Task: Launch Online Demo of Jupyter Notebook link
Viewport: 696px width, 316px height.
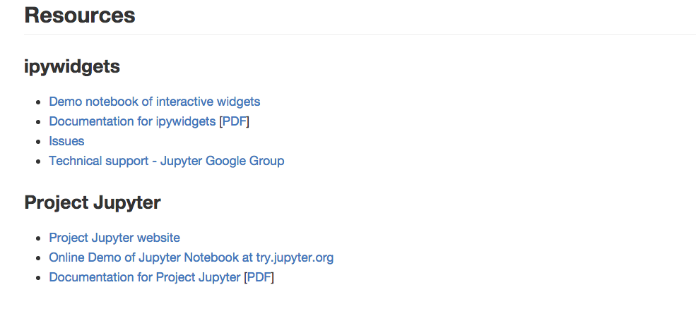Action: 191,257
